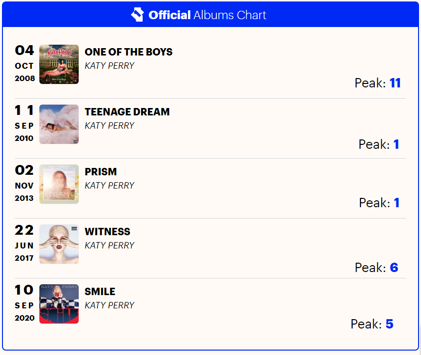Click the Official Charts logo icon
This screenshot has width=421, height=355.
pos(137,15)
